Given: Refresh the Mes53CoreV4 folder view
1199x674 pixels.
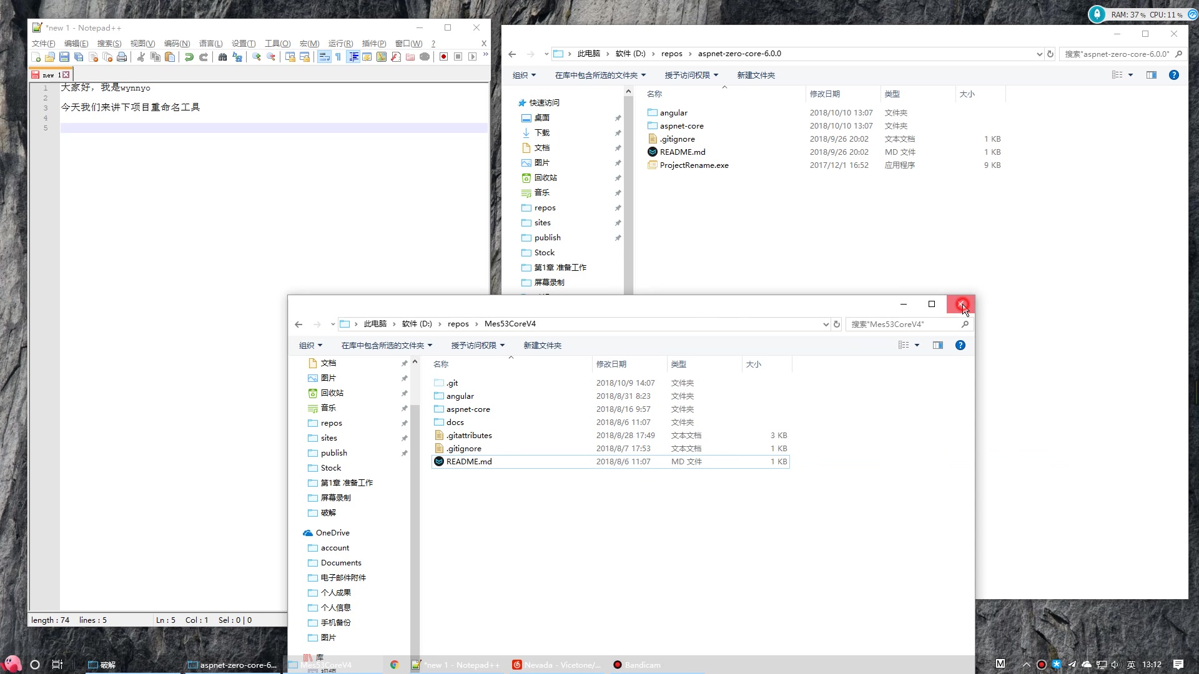Looking at the screenshot, I should click(837, 324).
